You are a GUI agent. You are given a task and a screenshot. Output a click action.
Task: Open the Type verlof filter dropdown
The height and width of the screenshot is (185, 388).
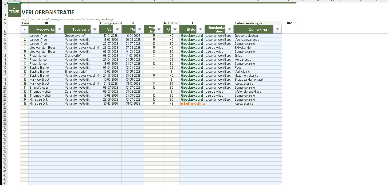coord(95,30)
